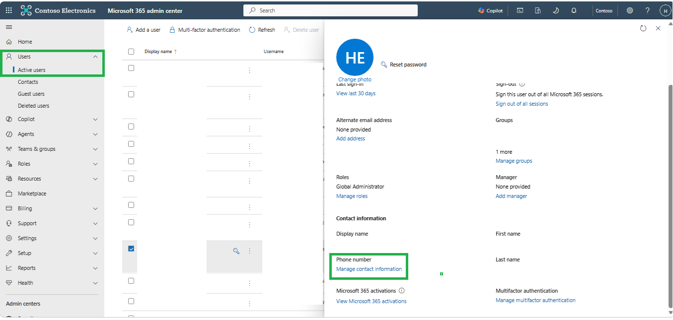The height and width of the screenshot is (320, 673).
Task: Click the key icon in selected row
Action: [x=236, y=251]
